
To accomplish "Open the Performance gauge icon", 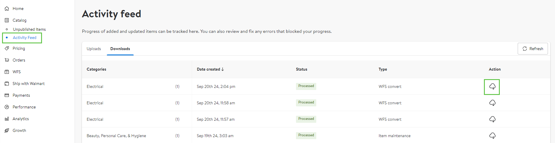I will 7,107.
